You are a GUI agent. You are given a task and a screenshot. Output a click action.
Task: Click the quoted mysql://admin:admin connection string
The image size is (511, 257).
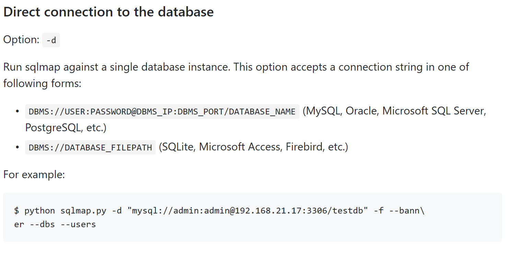(247, 210)
